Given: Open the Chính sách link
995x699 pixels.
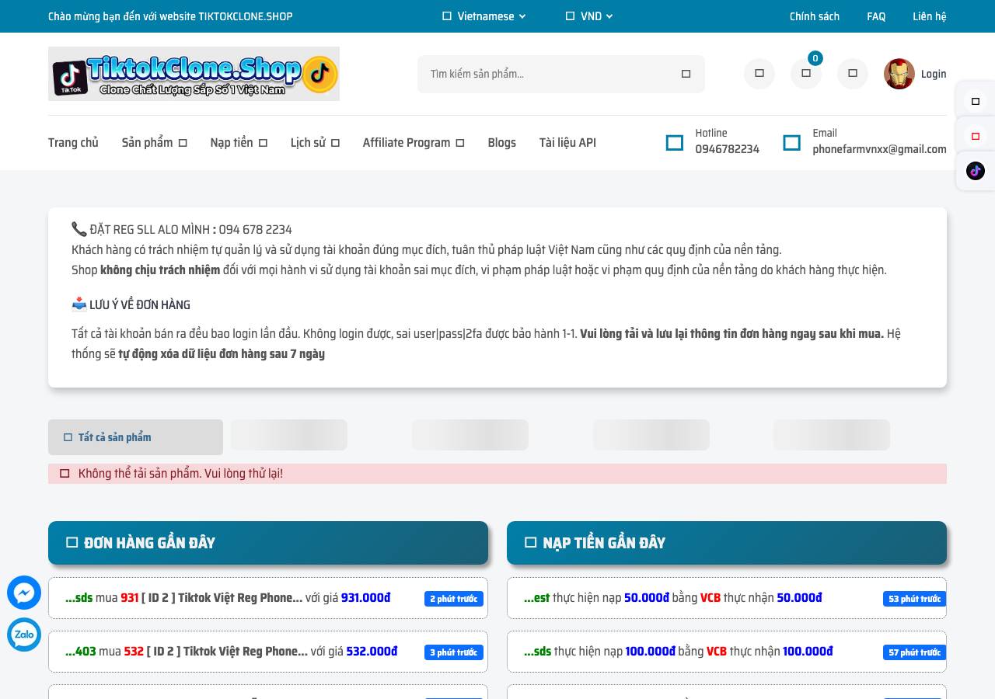Looking at the screenshot, I should [815, 16].
